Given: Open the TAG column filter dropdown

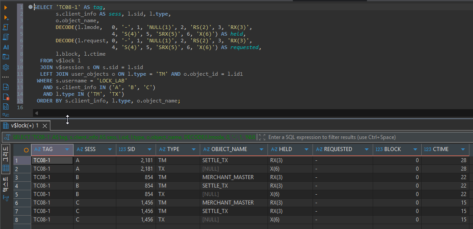Looking at the screenshot, I should point(67,149).
